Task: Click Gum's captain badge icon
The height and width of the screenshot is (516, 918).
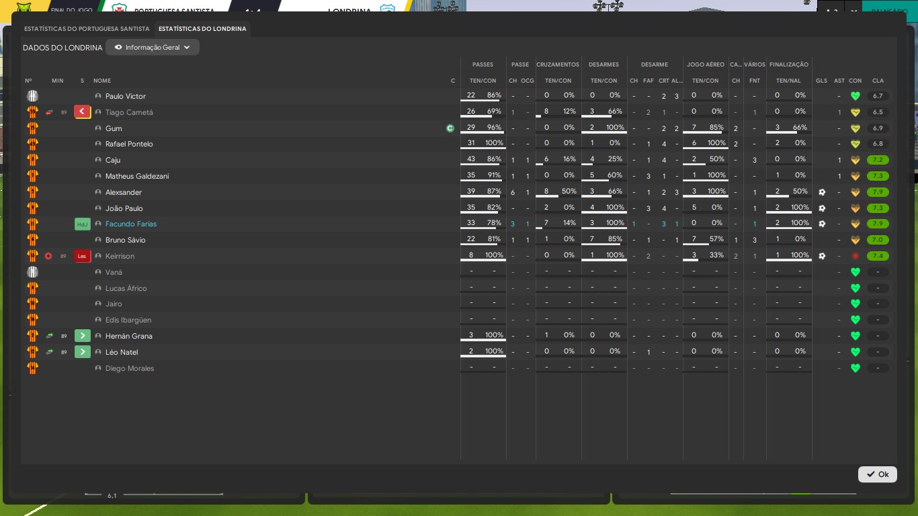Action: tap(450, 128)
